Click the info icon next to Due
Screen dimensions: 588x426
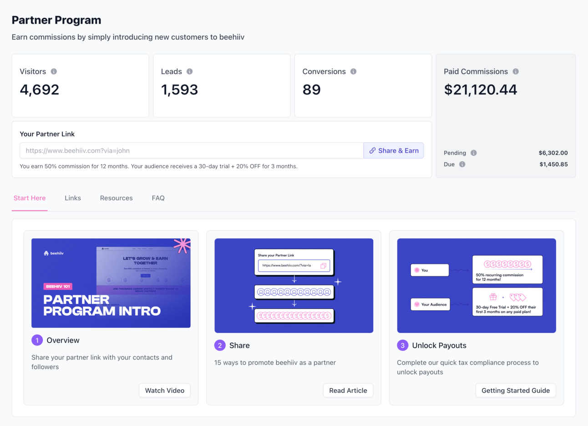pos(462,164)
